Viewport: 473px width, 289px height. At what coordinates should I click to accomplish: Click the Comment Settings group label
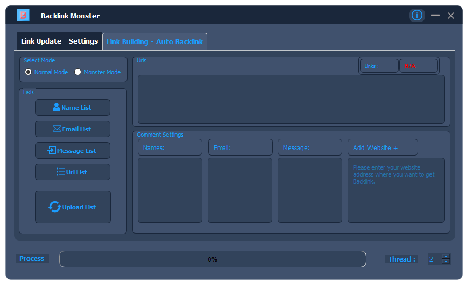160,135
